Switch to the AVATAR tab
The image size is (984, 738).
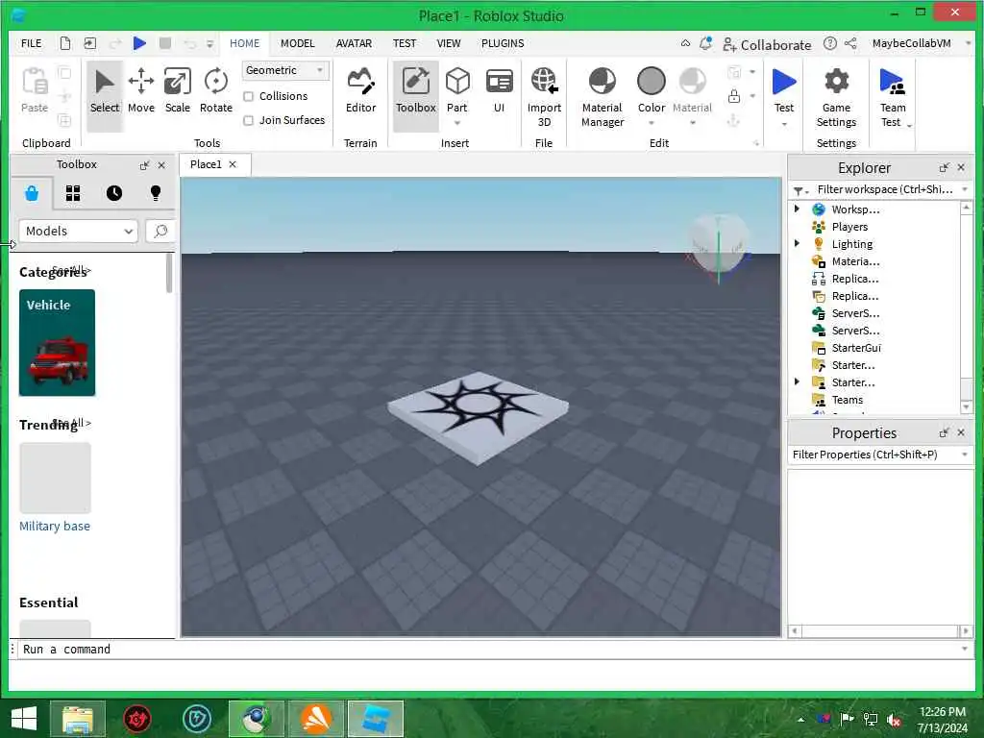tap(354, 43)
